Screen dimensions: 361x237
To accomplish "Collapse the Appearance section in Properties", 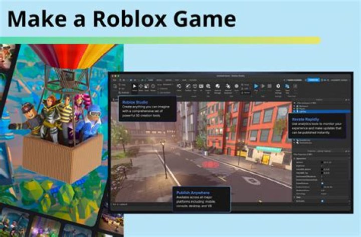I will click(x=295, y=159).
